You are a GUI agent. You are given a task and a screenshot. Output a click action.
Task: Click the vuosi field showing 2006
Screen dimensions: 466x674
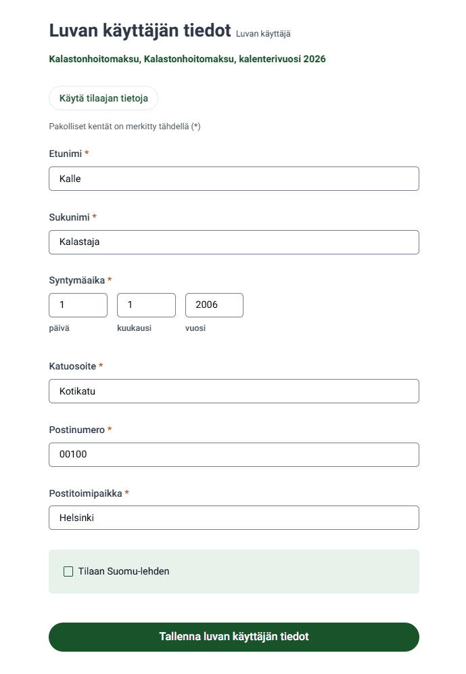214,305
